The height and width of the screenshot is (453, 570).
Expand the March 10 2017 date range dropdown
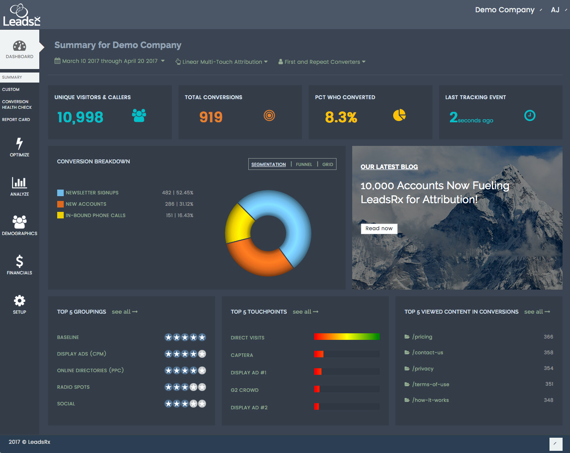pos(110,61)
